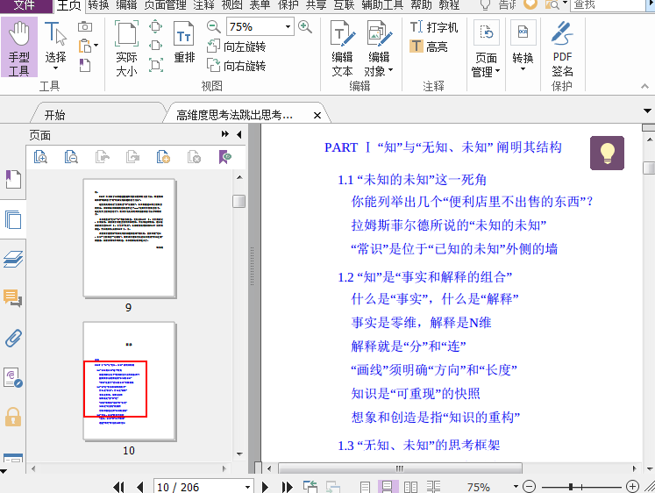Switch to continuous facing view
Image resolution: width=655 pixels, height=493 pixels.
point(434,487)
